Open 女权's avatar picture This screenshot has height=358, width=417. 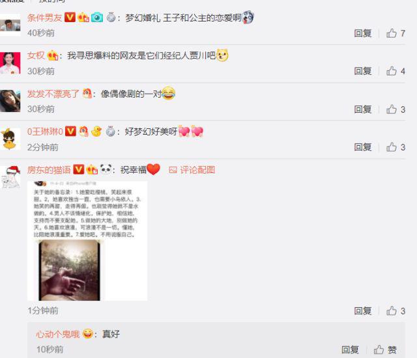10,63
